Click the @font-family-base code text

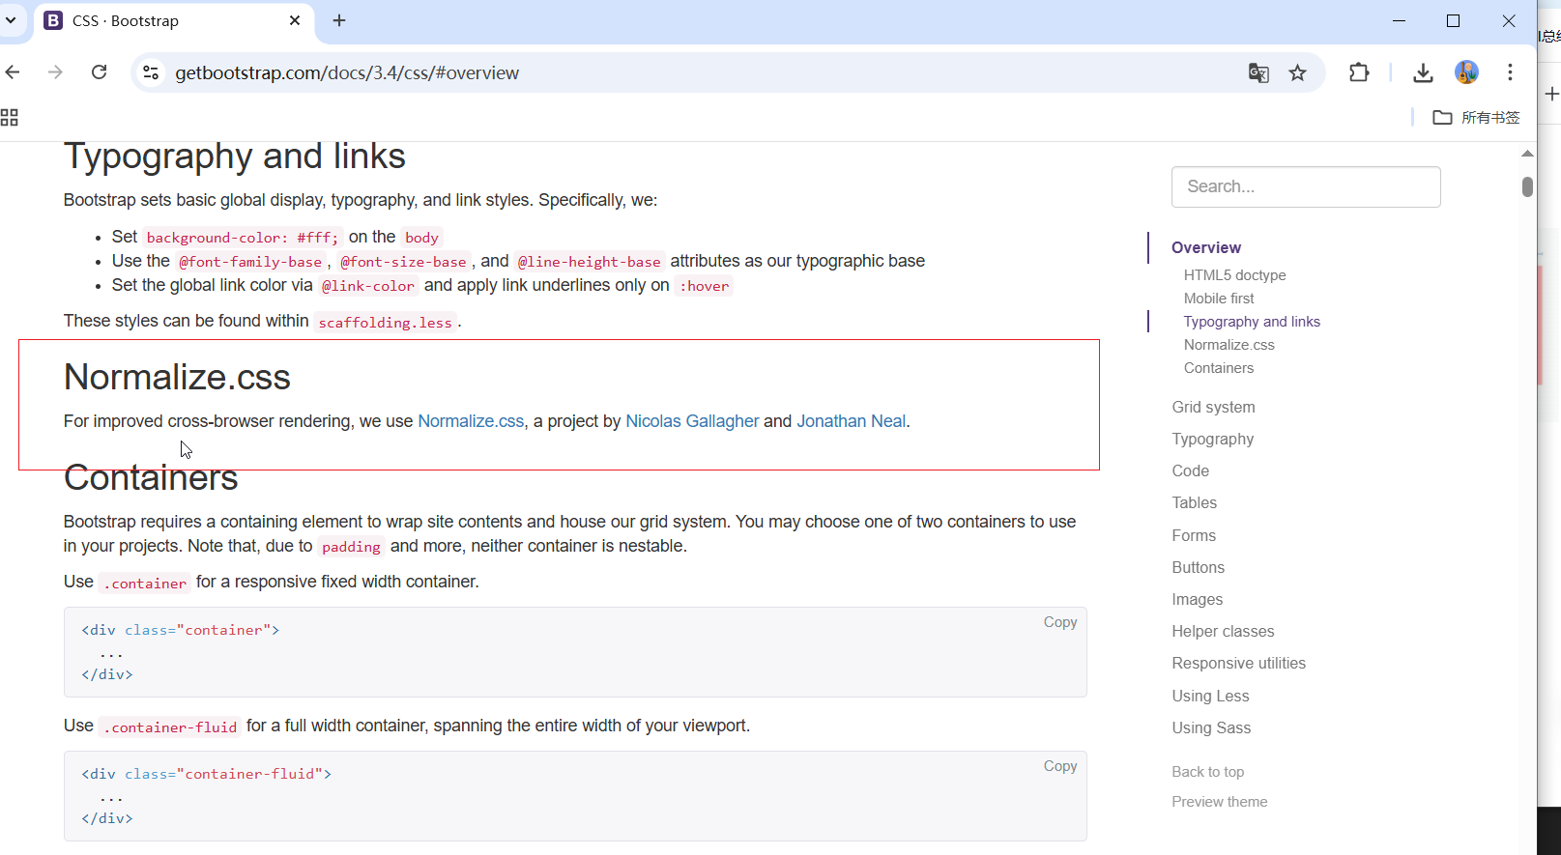[250, 262]
